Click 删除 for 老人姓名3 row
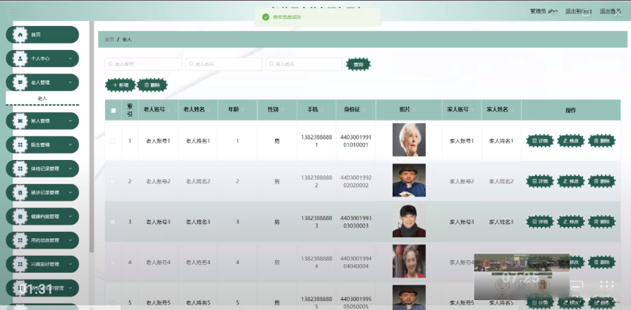Image resolution: width=631 pixels, height=310 pixels. pos(601,221)
